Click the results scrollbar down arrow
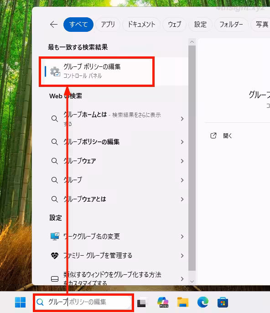The image size is (270, 313). pos(192,282)
